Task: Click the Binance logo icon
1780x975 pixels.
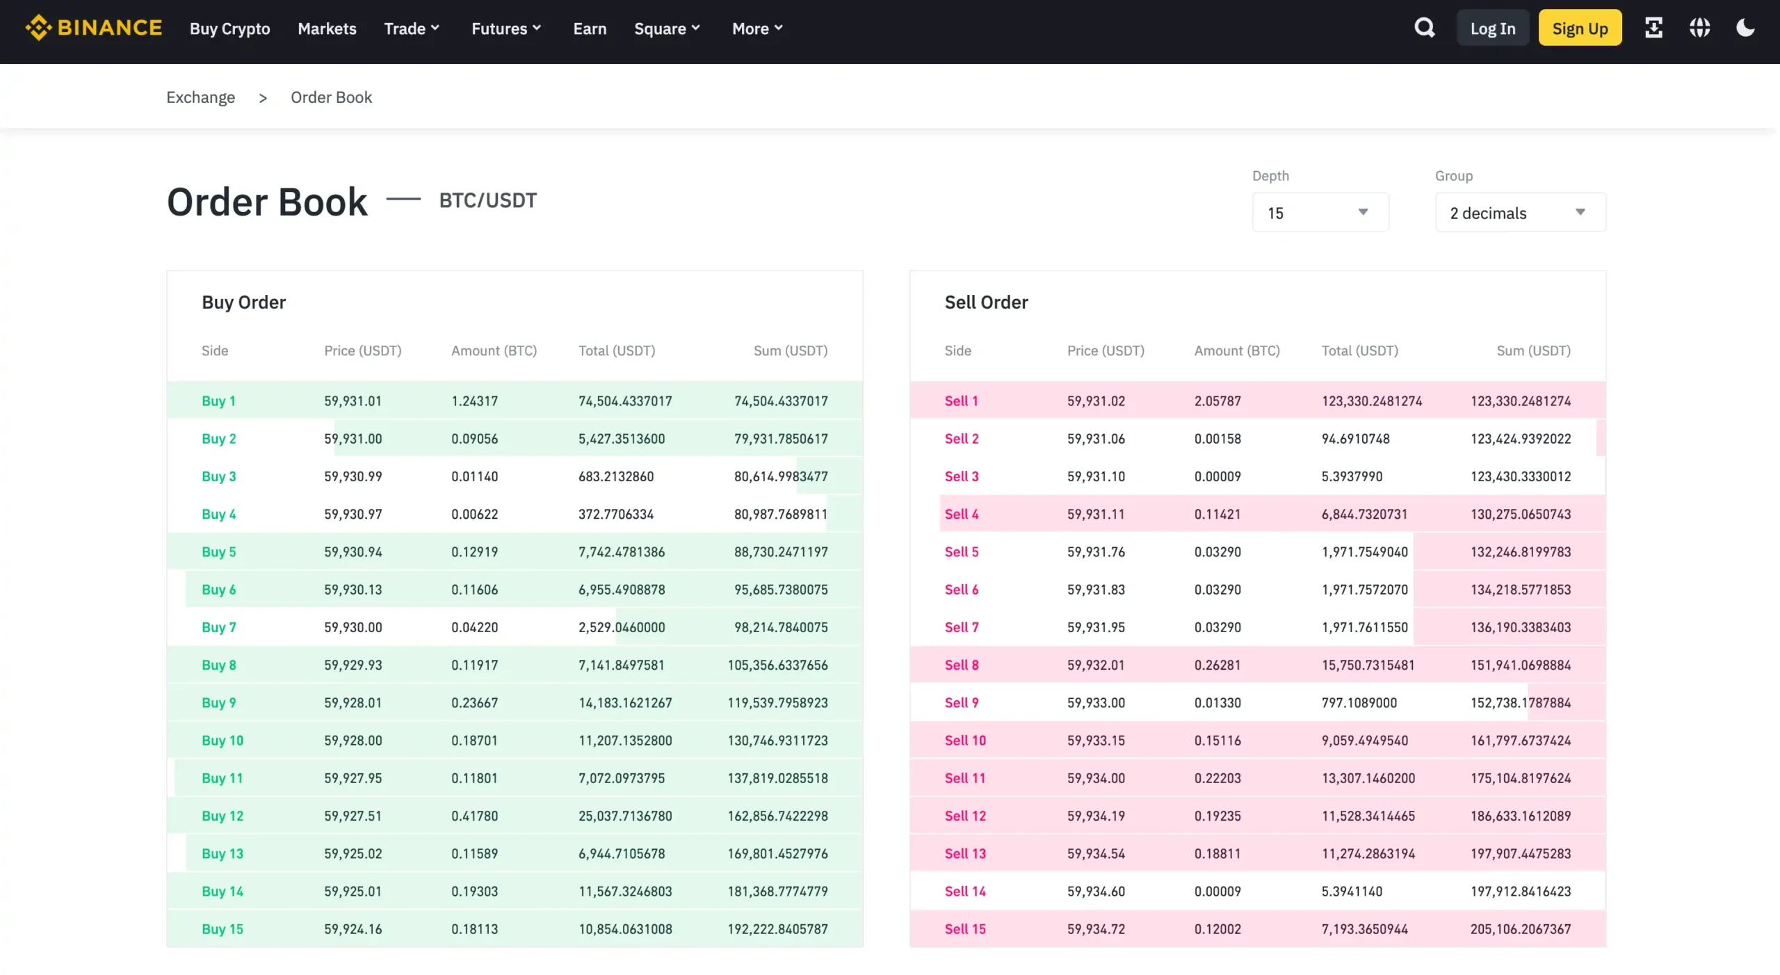Action: (x=38, y=28)
